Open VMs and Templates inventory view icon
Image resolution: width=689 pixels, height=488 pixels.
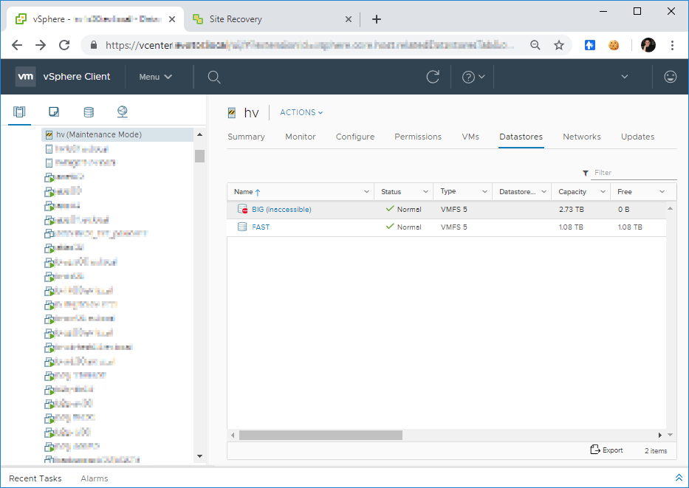(54, 111)
